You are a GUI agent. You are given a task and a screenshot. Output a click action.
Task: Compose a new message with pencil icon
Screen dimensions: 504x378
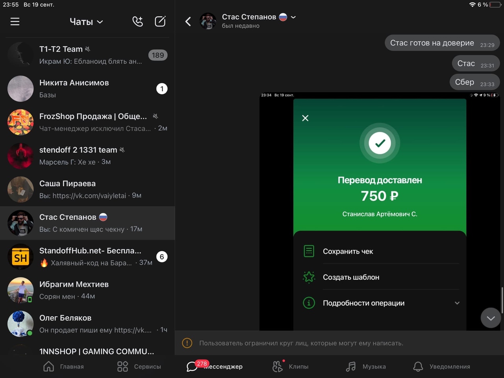point(160,22)
